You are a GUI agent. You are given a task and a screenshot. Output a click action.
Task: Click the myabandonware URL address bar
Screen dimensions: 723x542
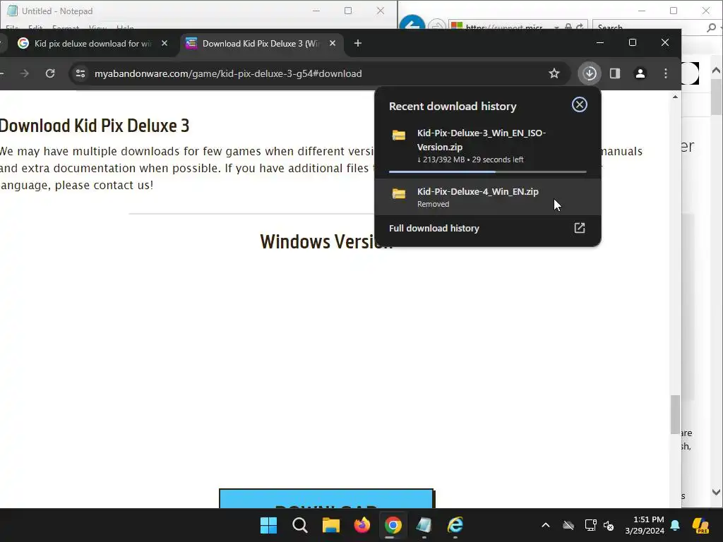click(228, 73)
